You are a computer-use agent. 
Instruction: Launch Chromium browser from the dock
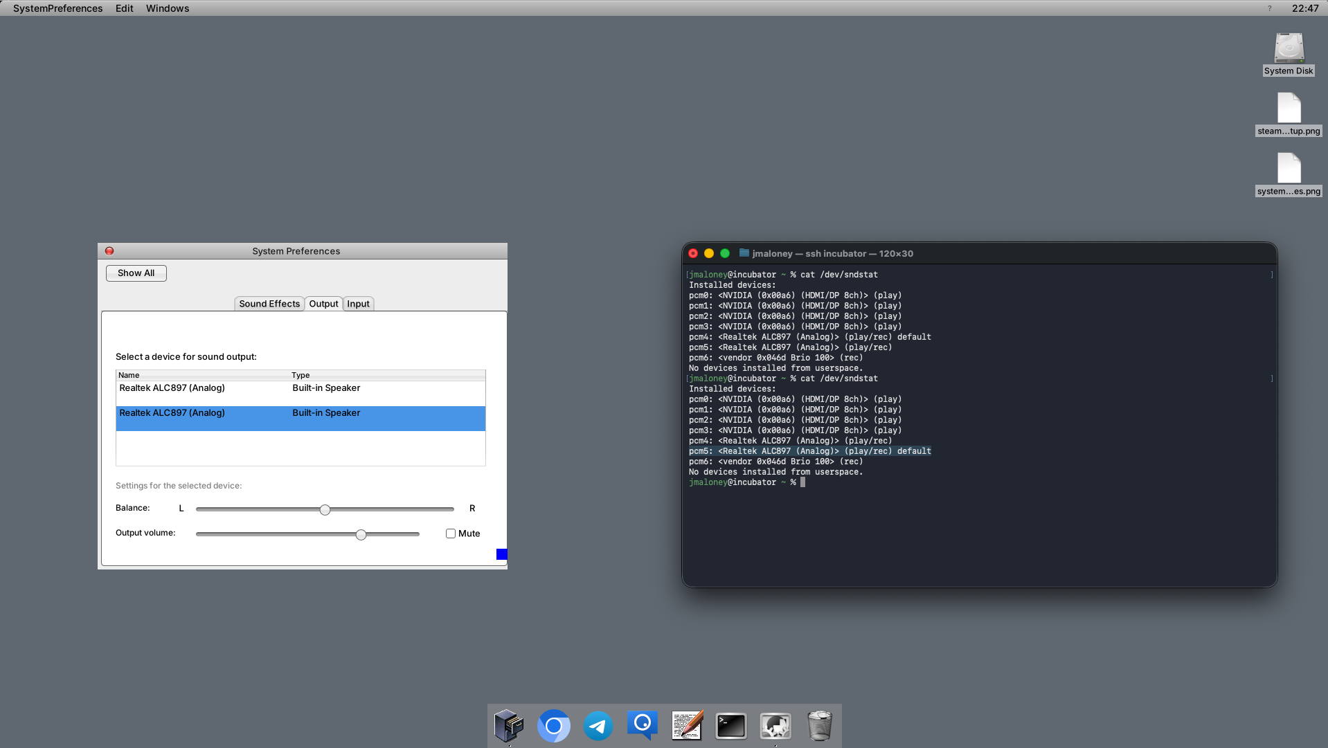[x=553, y=726]
